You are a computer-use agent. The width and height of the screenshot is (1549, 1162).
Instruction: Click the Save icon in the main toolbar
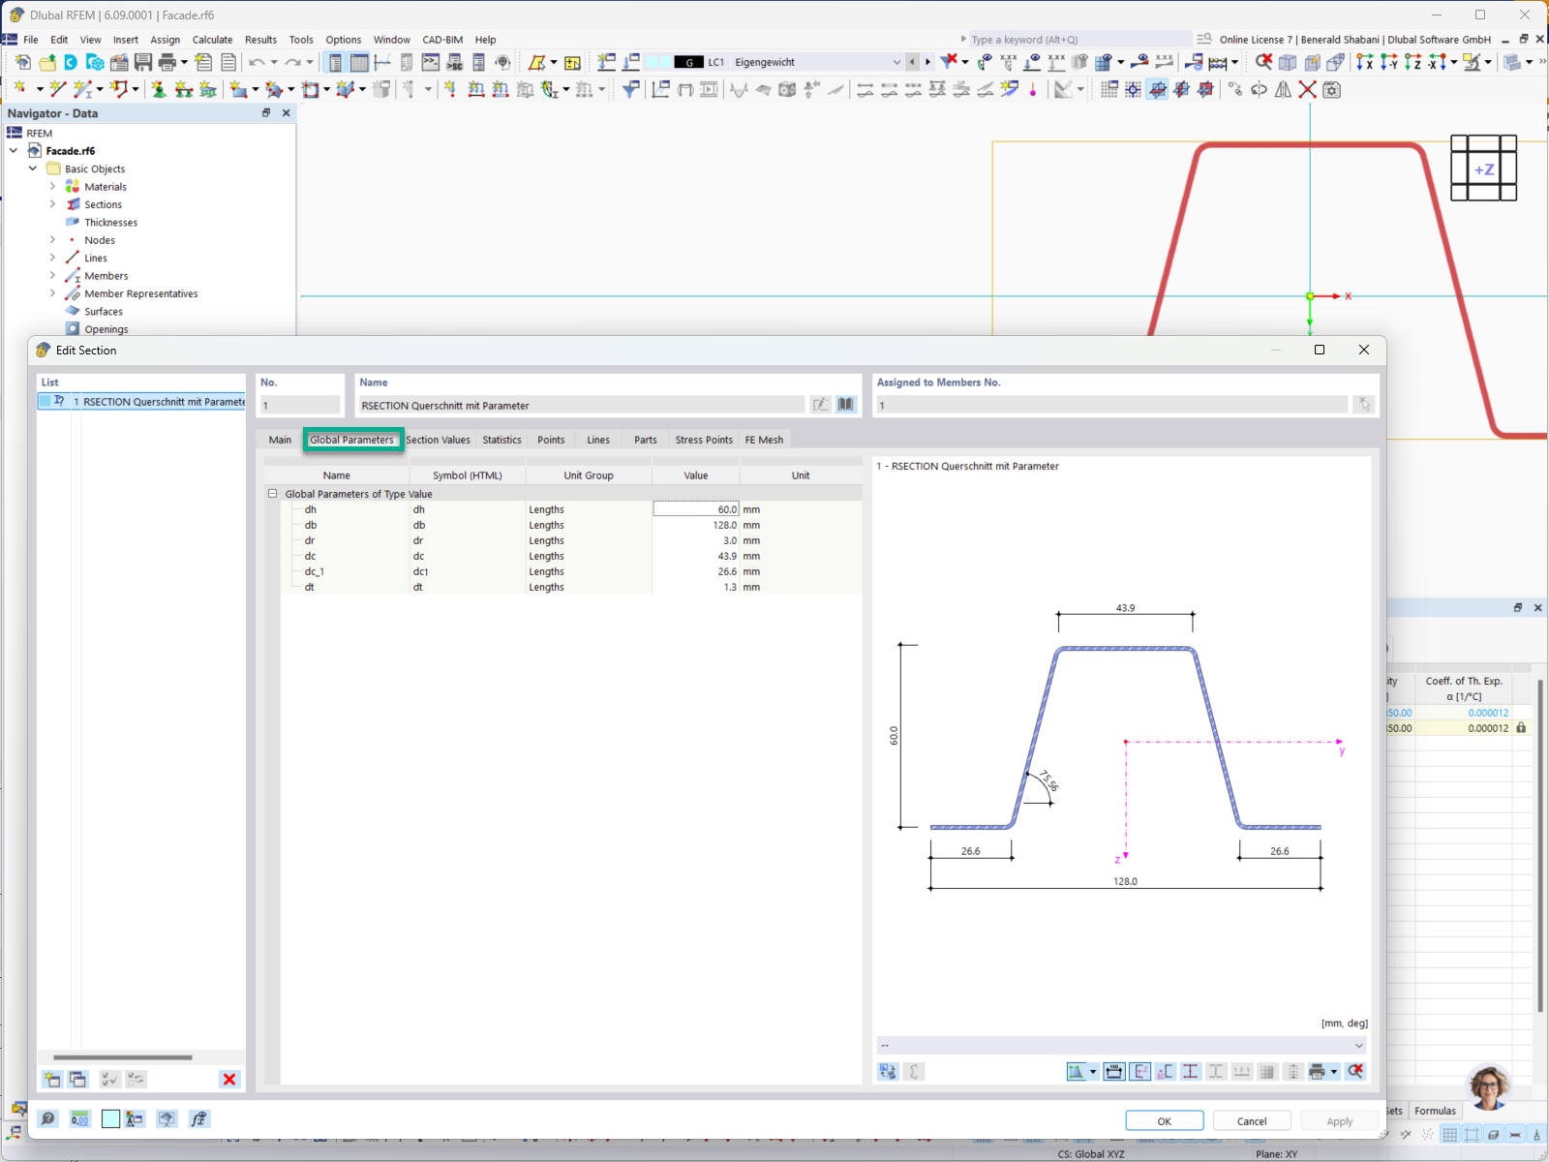coord(145,61)
